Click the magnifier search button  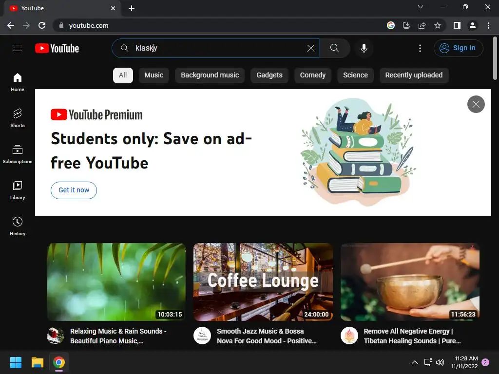click(334, 48)
